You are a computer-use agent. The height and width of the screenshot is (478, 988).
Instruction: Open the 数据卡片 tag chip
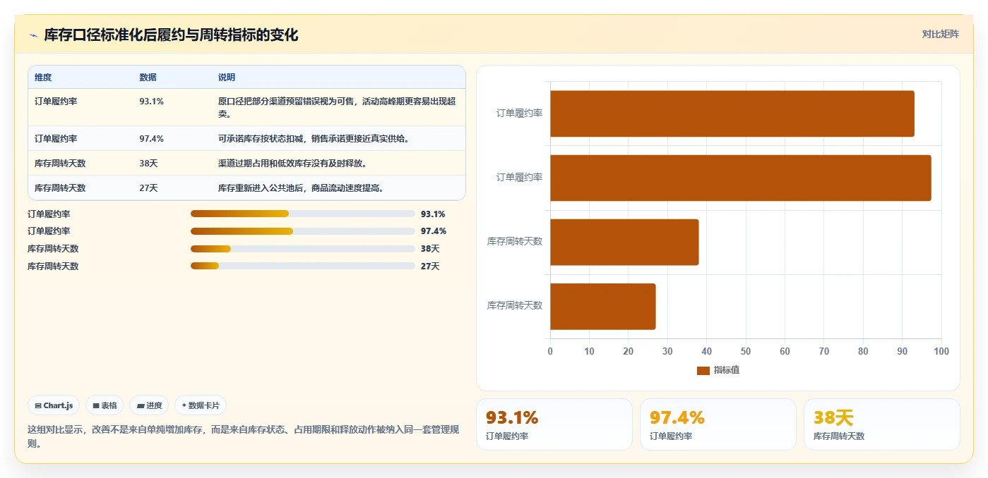point(201,405)
